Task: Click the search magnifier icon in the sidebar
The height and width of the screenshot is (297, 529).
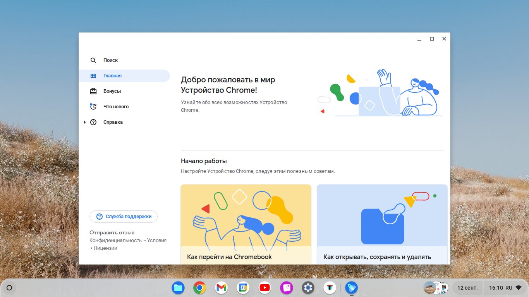Action: coord(93,60)
